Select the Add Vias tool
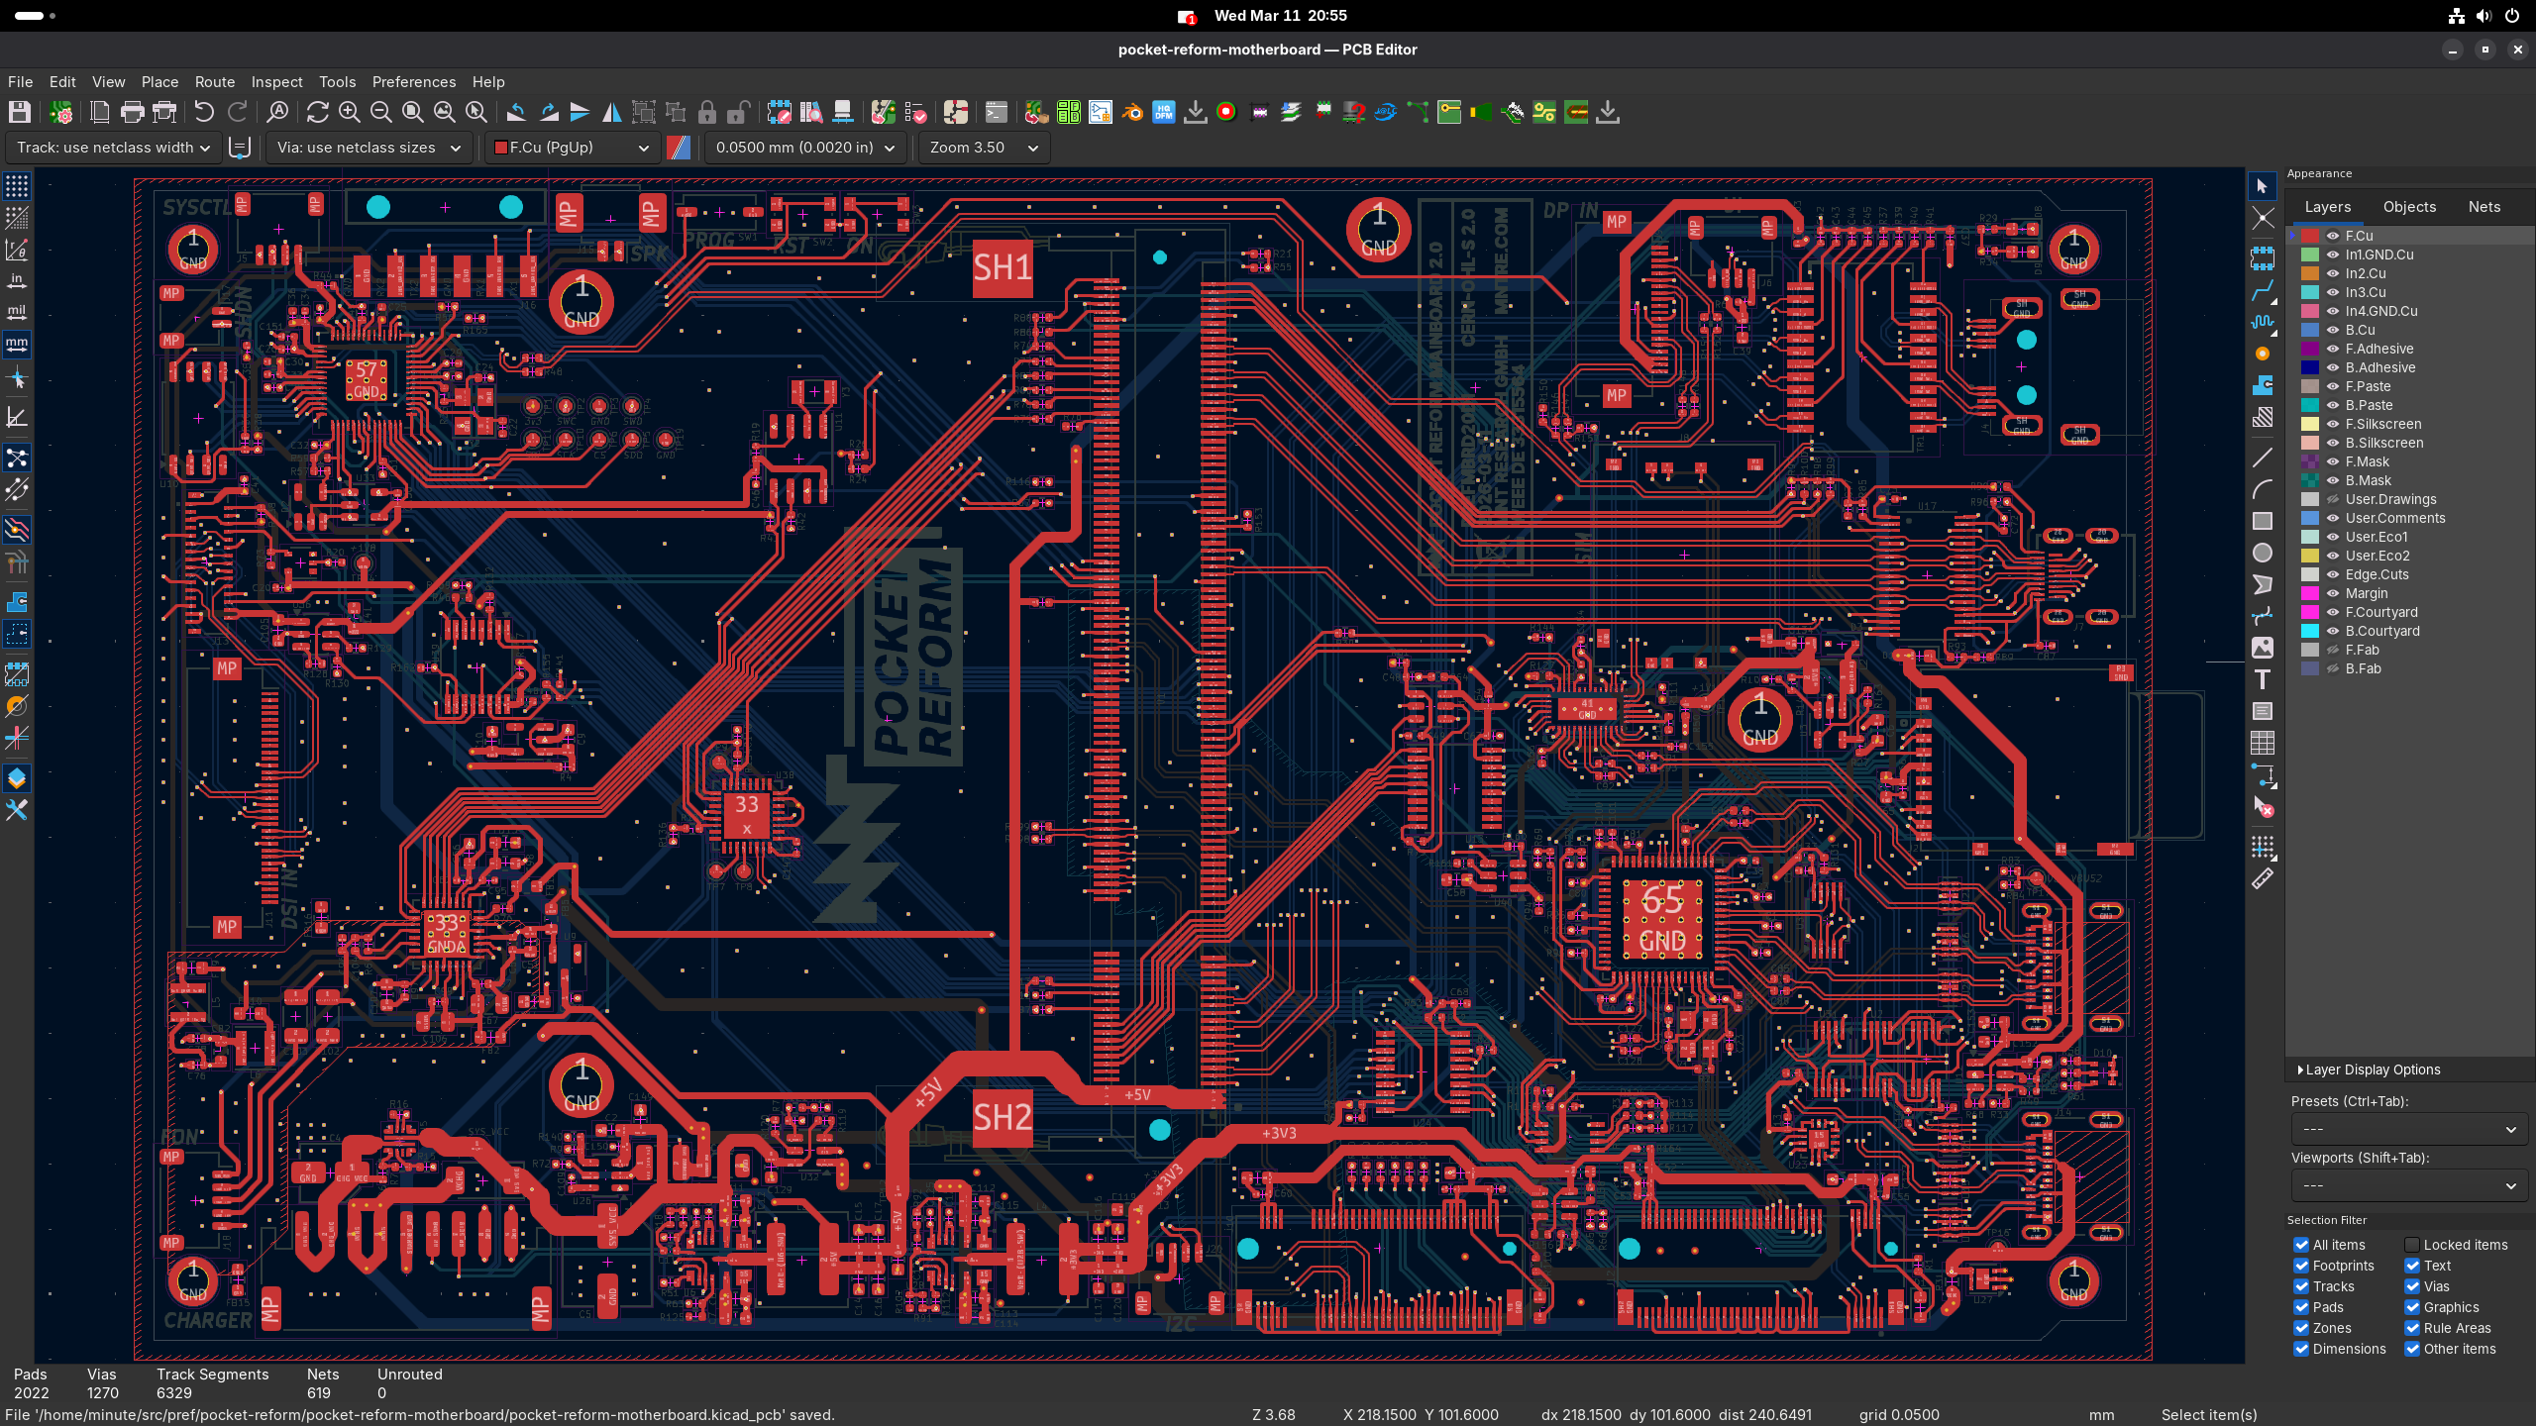Image resolution: width=2536 pixels, height=1426 pixels. [x=2263, y=354]
